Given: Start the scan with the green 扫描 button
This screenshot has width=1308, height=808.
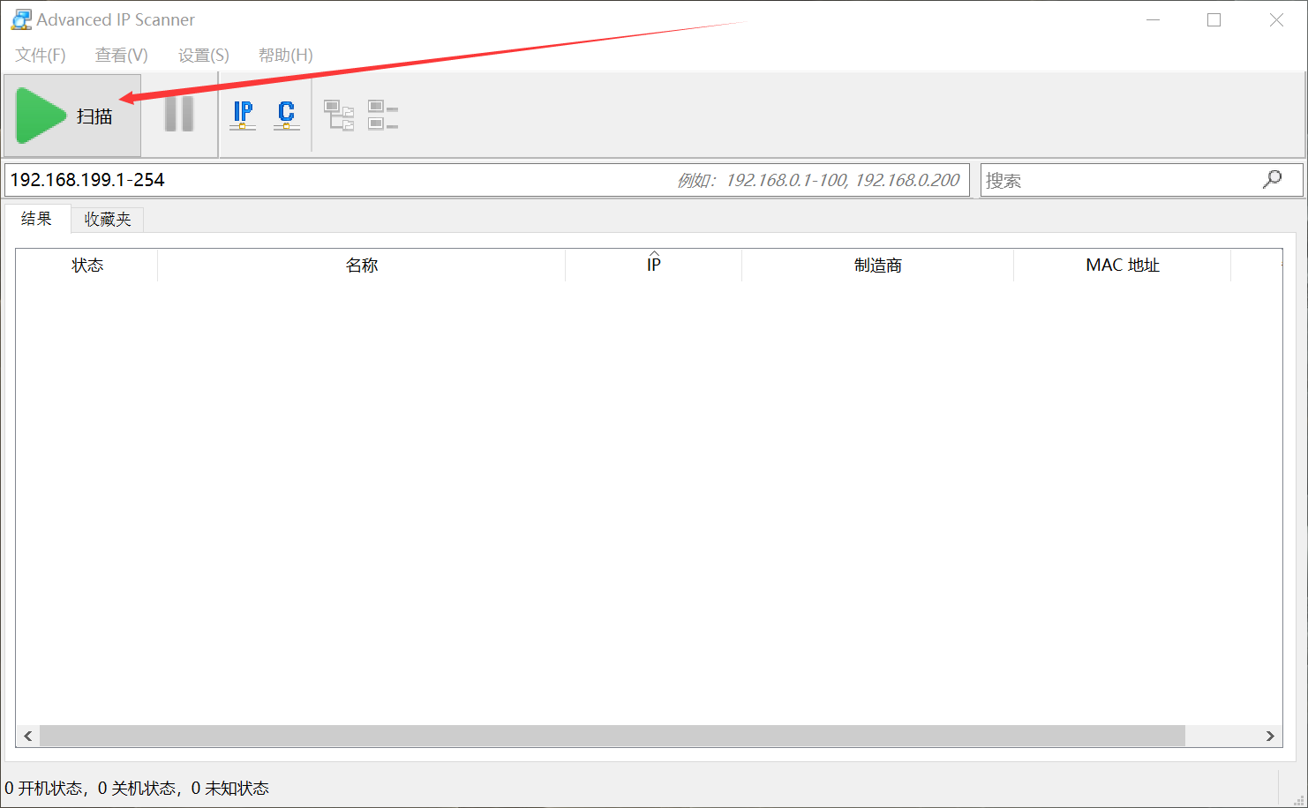Looking at the screenshot, I should click(72, 116).
